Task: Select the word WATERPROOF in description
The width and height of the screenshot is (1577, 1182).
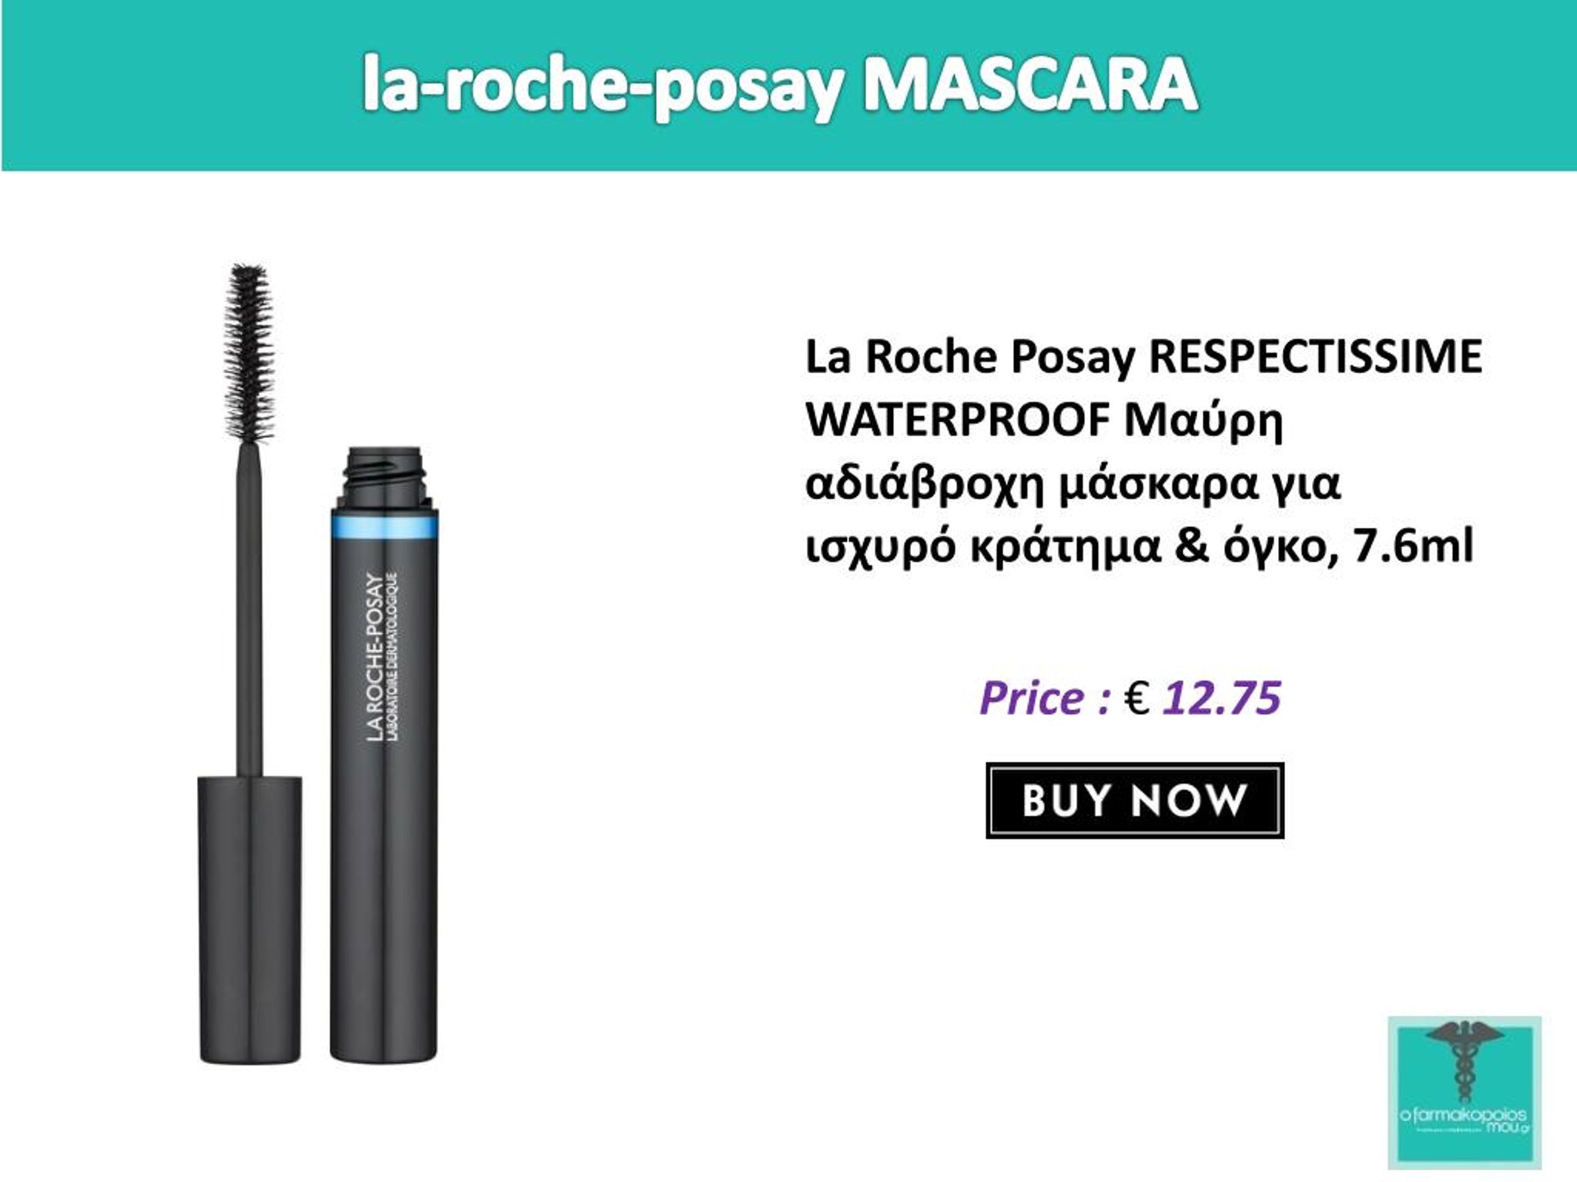Action: pos(958,420)
